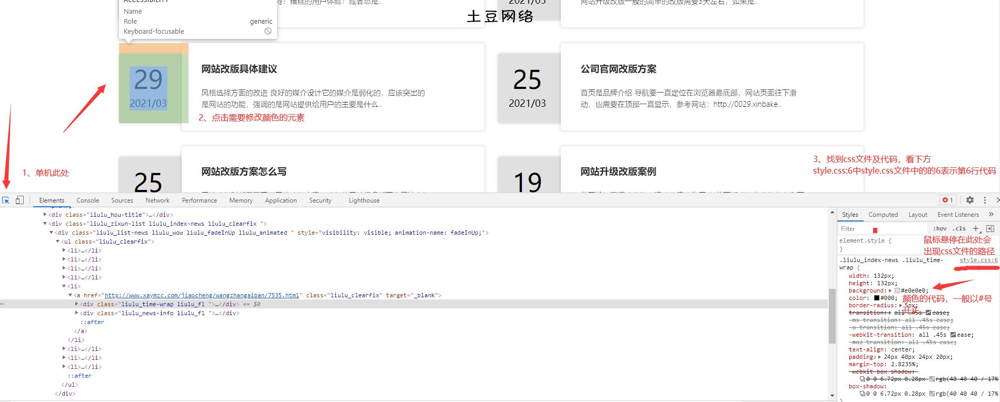Click the background #e0e0e0 color swatch
Viewport: 1000px width, 402px height.
point(897,290)
